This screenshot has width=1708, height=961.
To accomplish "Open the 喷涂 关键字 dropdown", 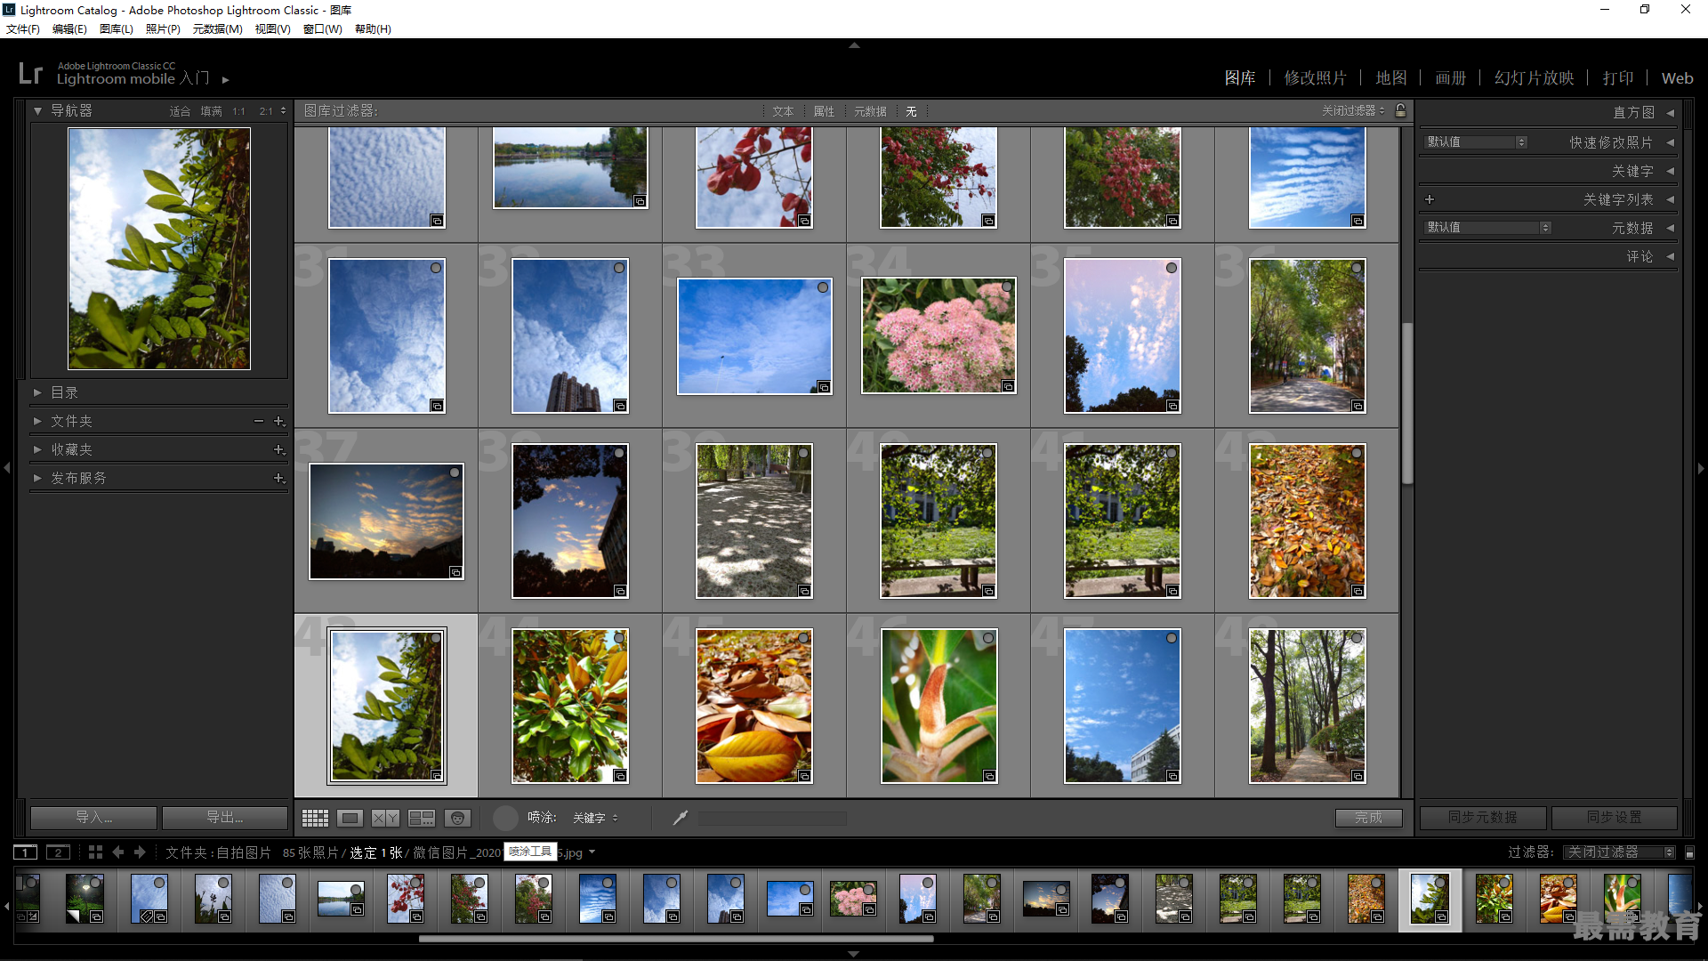I will (595, 818).
